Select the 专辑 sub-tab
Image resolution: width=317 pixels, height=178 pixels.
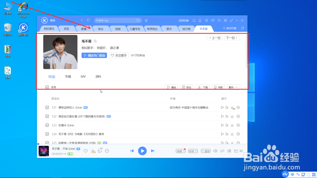pyautogui.click(x=68, y=77)
